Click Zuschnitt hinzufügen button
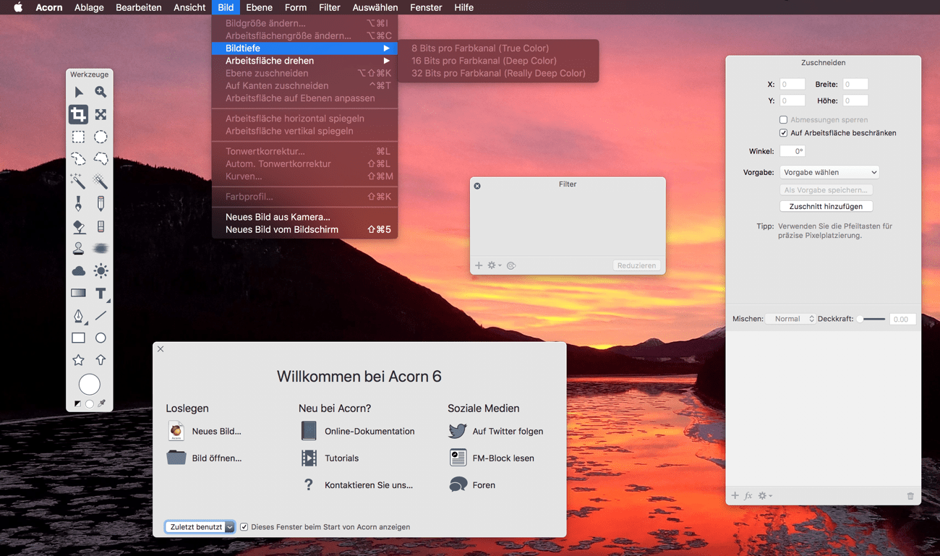Image resolution: width=940 pixels, height=556 pixels. coord(826,206)
